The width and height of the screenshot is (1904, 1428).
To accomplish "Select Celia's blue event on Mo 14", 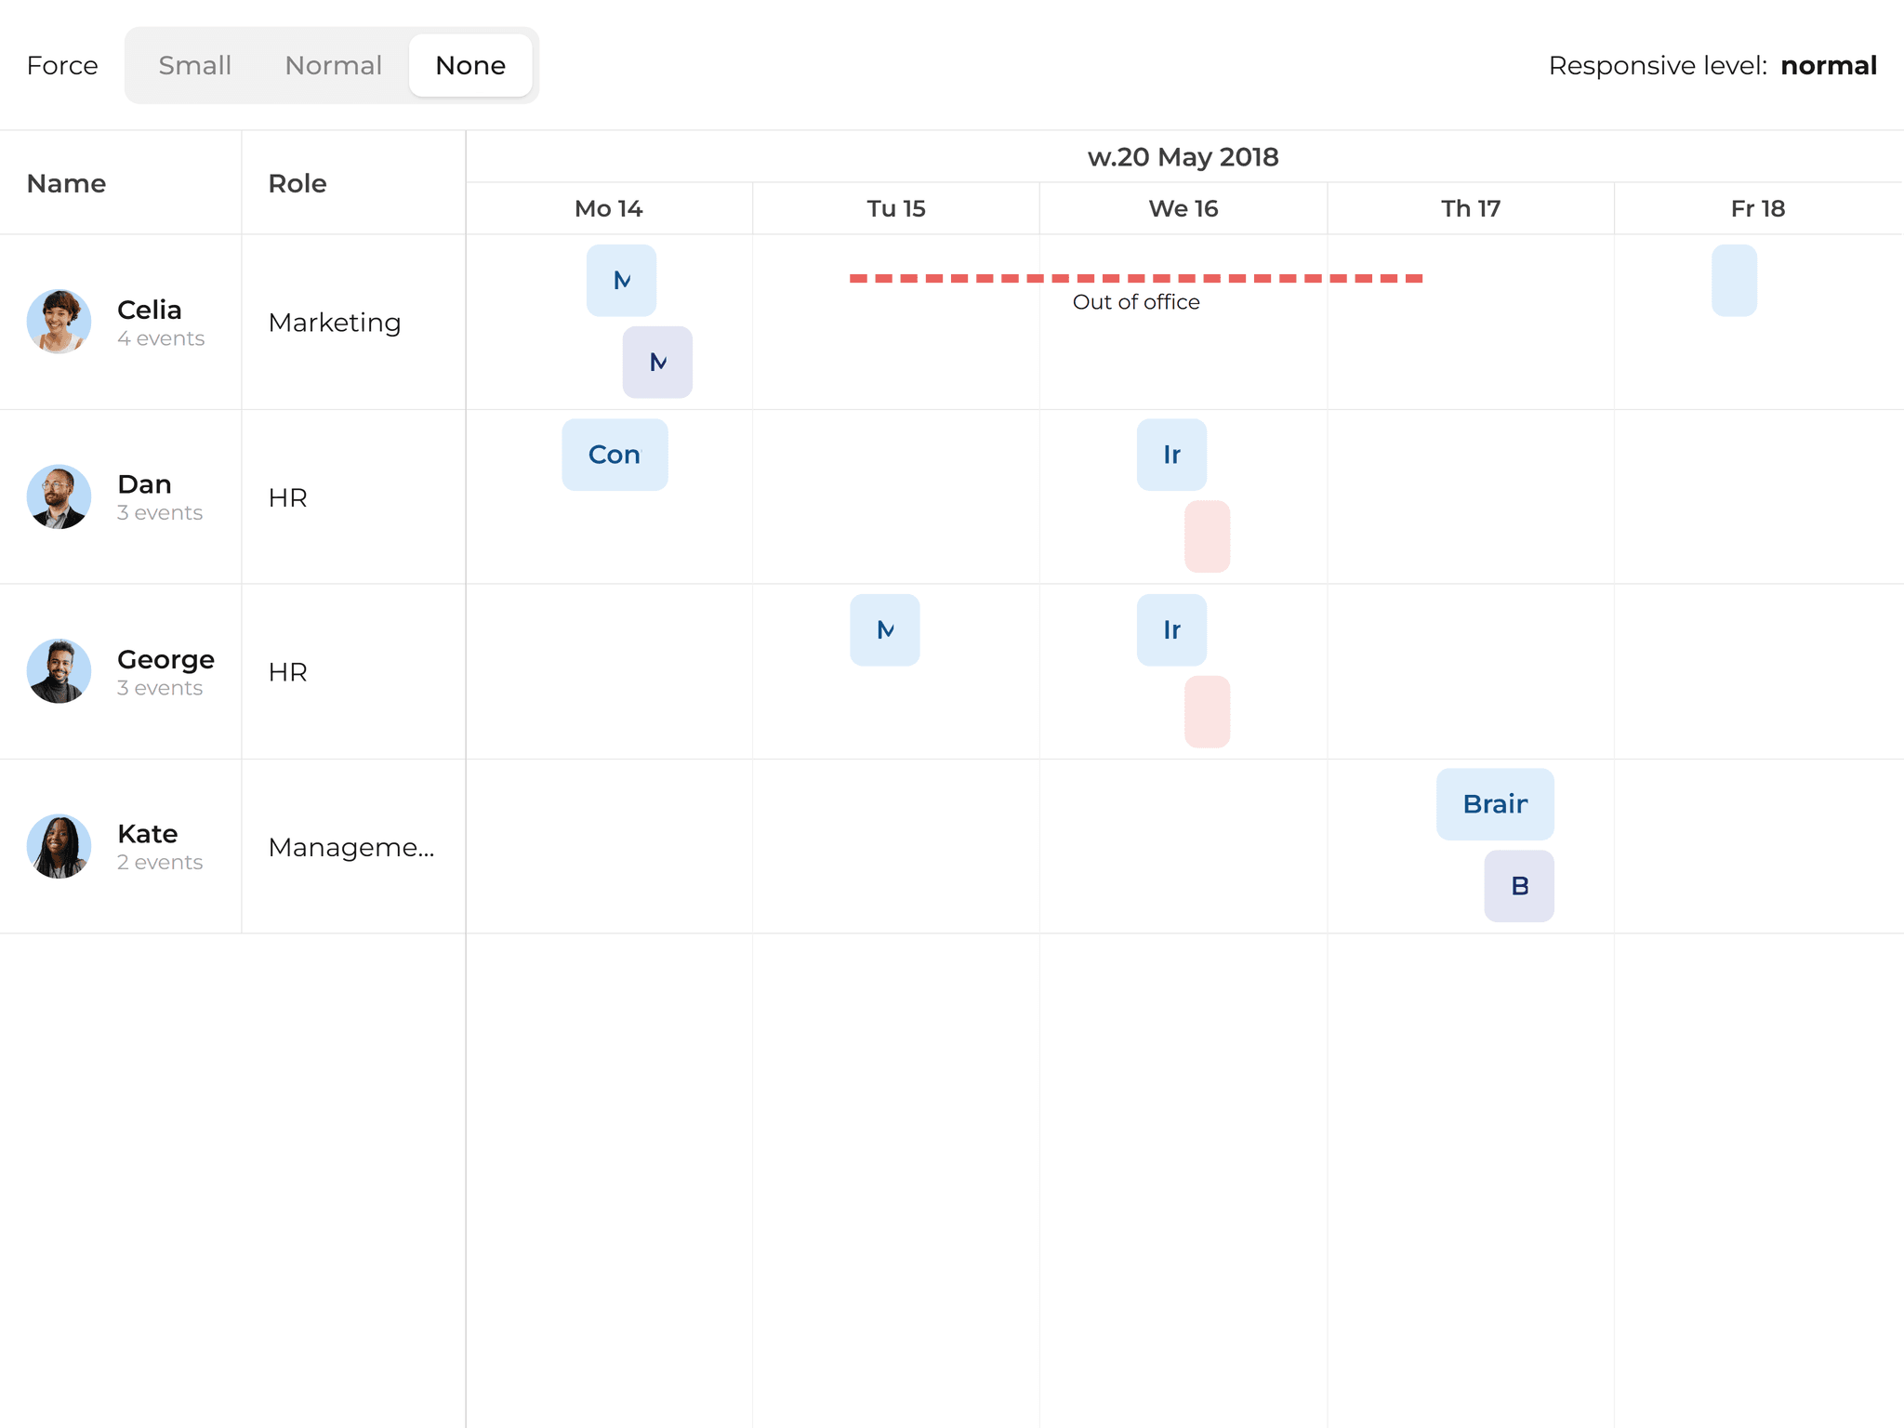I will 621,280.
